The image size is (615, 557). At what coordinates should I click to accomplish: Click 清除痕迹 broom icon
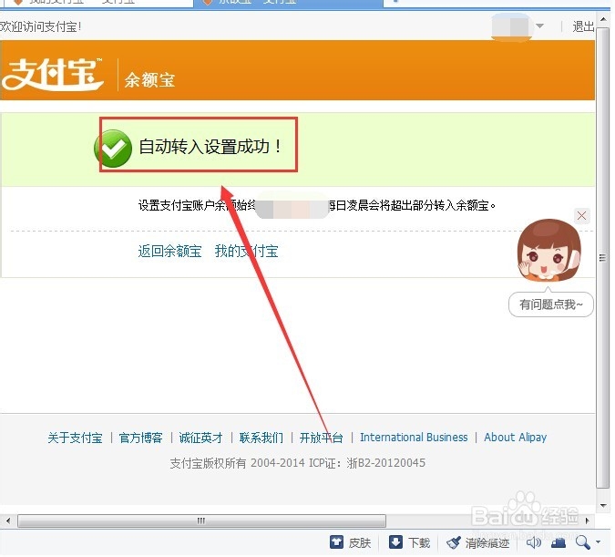click(x=454, y=542)
